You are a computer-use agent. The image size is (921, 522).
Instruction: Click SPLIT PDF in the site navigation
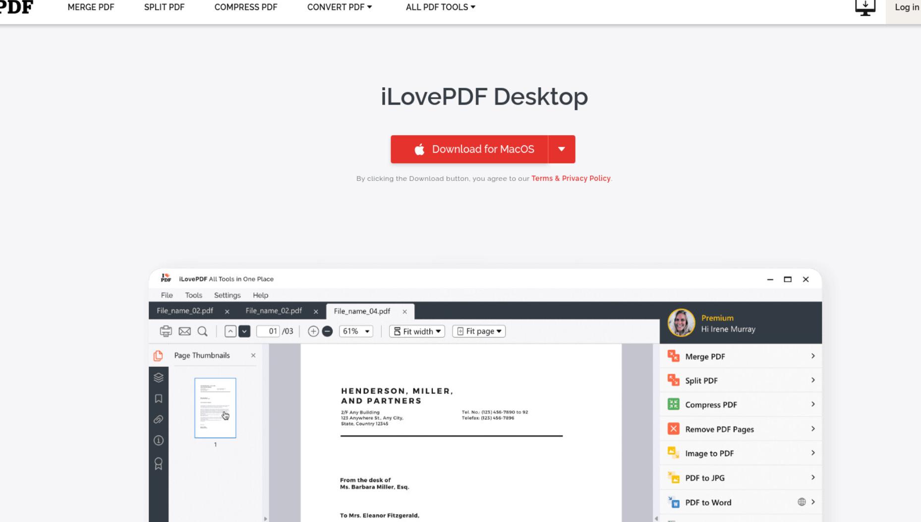coord(164,7)
